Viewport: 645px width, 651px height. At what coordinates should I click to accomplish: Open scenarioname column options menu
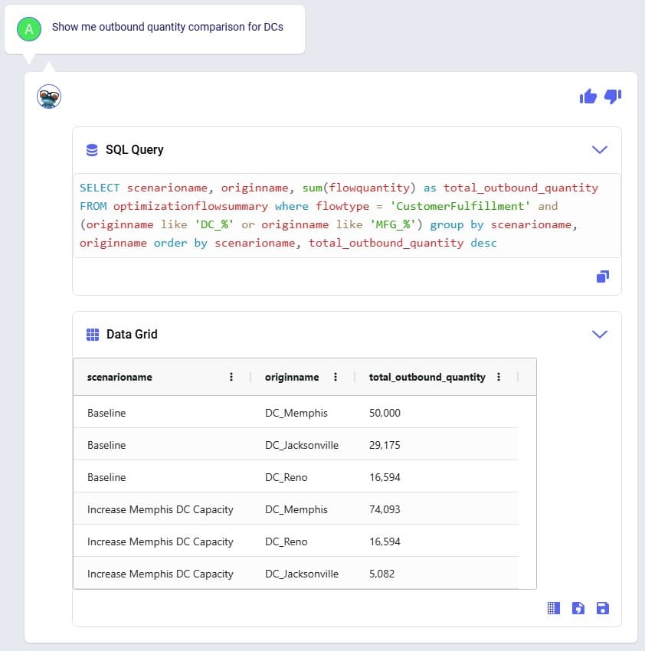click(x=231, y=377)
